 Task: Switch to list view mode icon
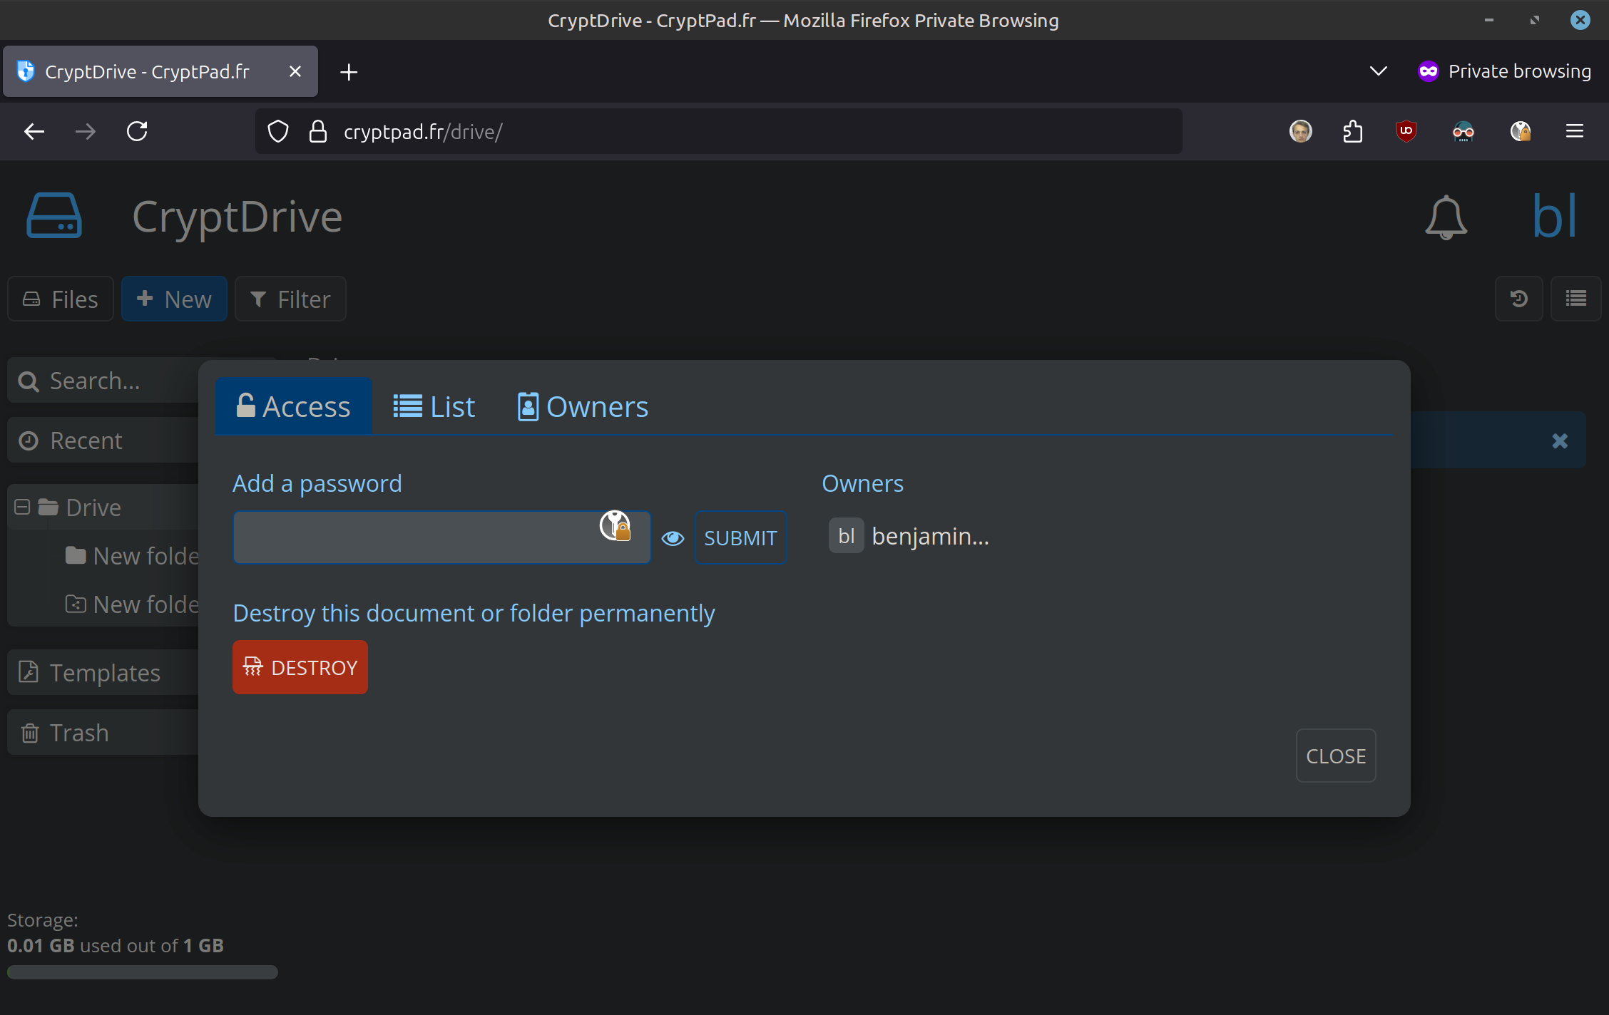1575,299
